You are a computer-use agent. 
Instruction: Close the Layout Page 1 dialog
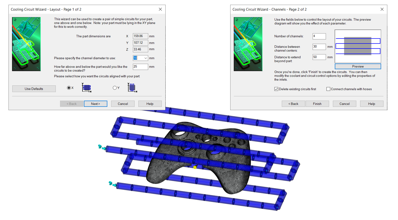point(160,9)
